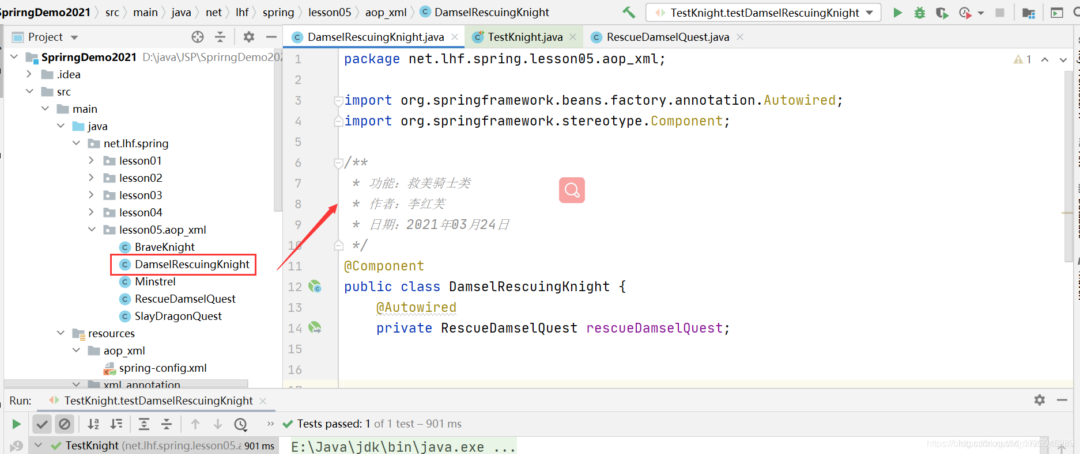Screen dimensions: 1080x454
Task: Sort test results by duration
Action: [x=116, y=424]
